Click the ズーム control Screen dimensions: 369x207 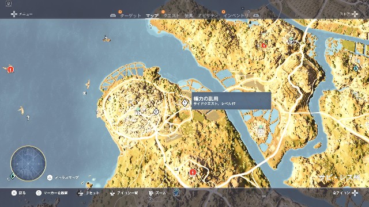pos(157,193)
